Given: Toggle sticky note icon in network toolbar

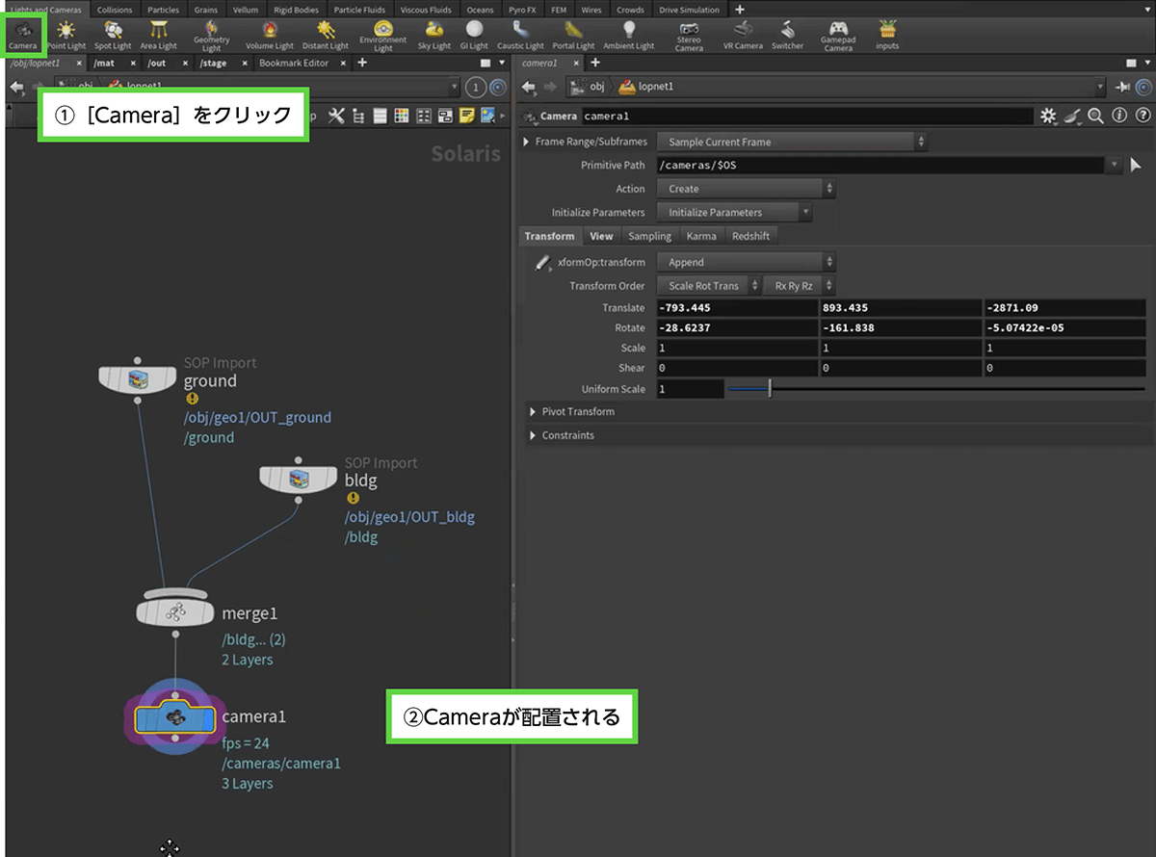Looking at the screenshot, I should click(x=466, y=117).
